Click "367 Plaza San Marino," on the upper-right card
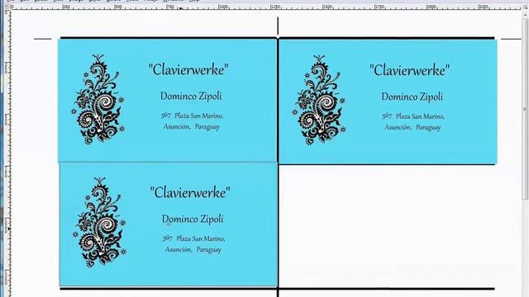 (413, 116)
